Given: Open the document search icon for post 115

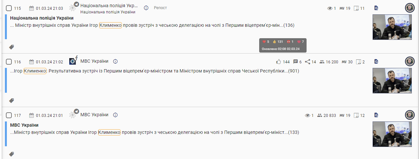Looking at the screenshot, I should [376, 8].
